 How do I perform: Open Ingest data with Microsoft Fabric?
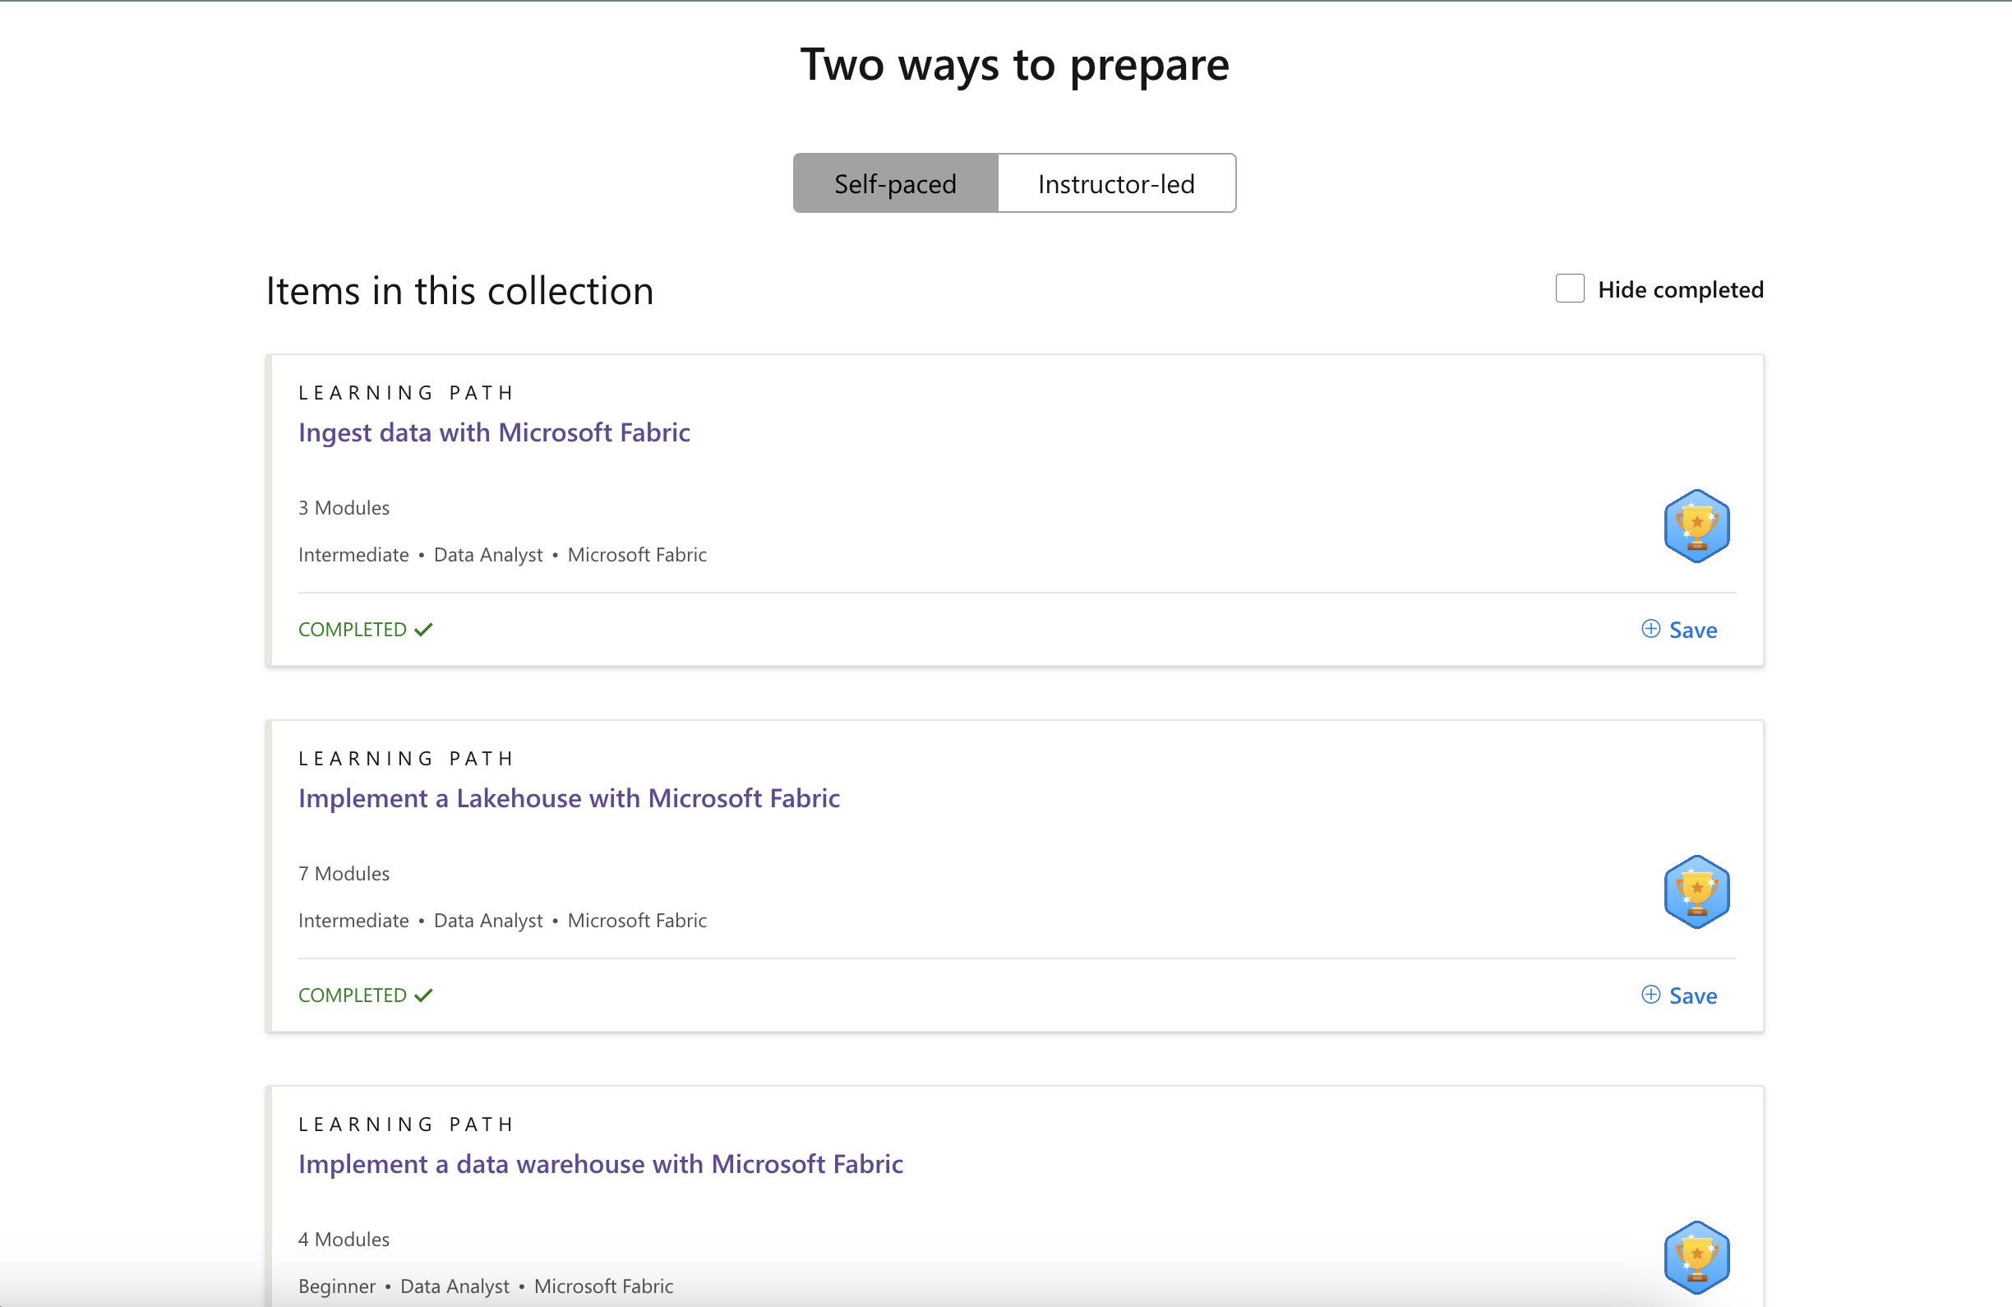pos(494,432)
